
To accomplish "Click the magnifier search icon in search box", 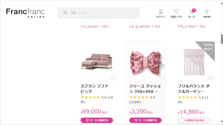I will [x=65, y=13].
